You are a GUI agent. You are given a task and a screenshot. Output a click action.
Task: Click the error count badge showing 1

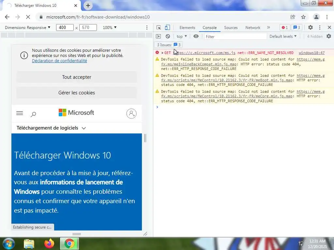tap(284, 27)
